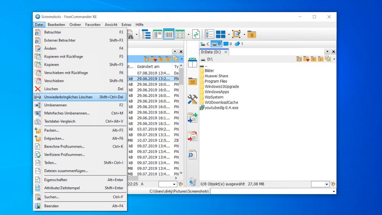382x215 pixels.
Task: Open the right panel tab list dropdown
Action: pos(328,52)
